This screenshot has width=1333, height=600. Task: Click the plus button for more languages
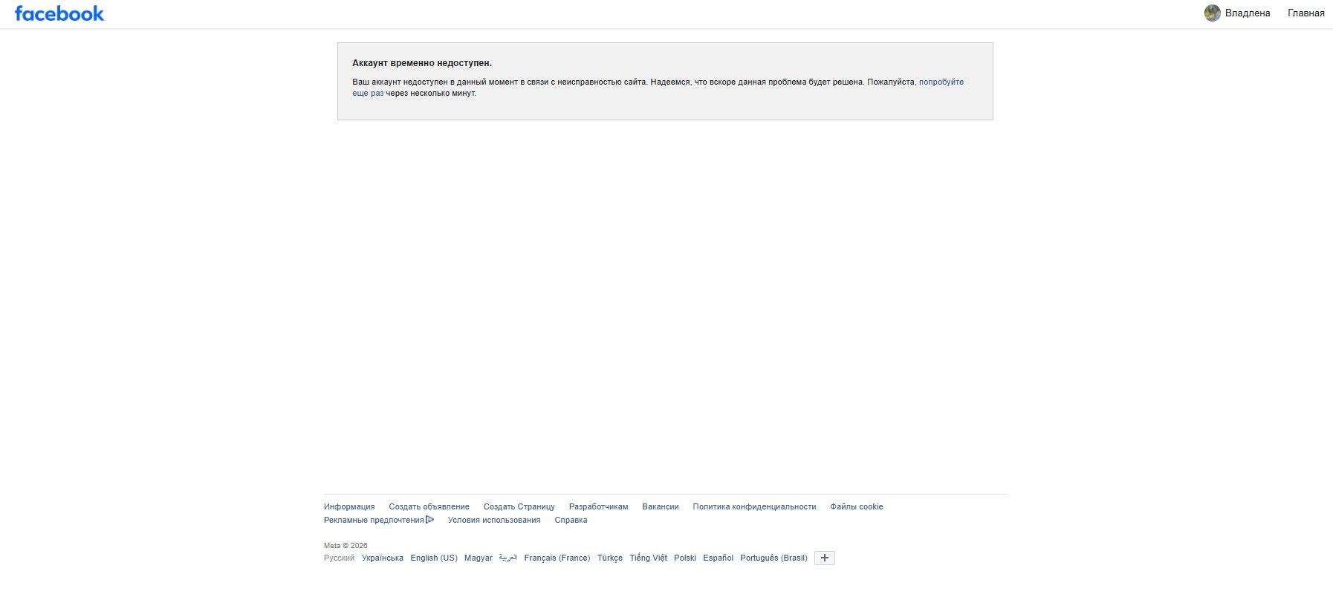[x=825, y=558]
